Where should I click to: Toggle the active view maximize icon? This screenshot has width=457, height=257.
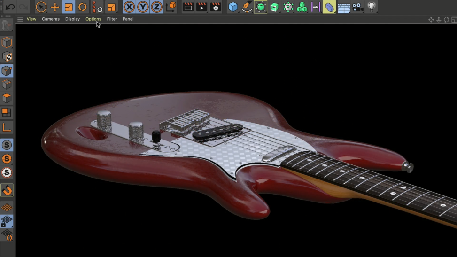click(x=454, y=20)
